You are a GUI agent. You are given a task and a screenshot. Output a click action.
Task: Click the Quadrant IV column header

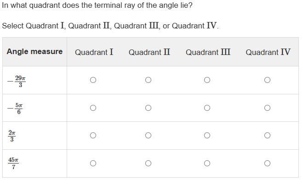click(x=268, y=52)
